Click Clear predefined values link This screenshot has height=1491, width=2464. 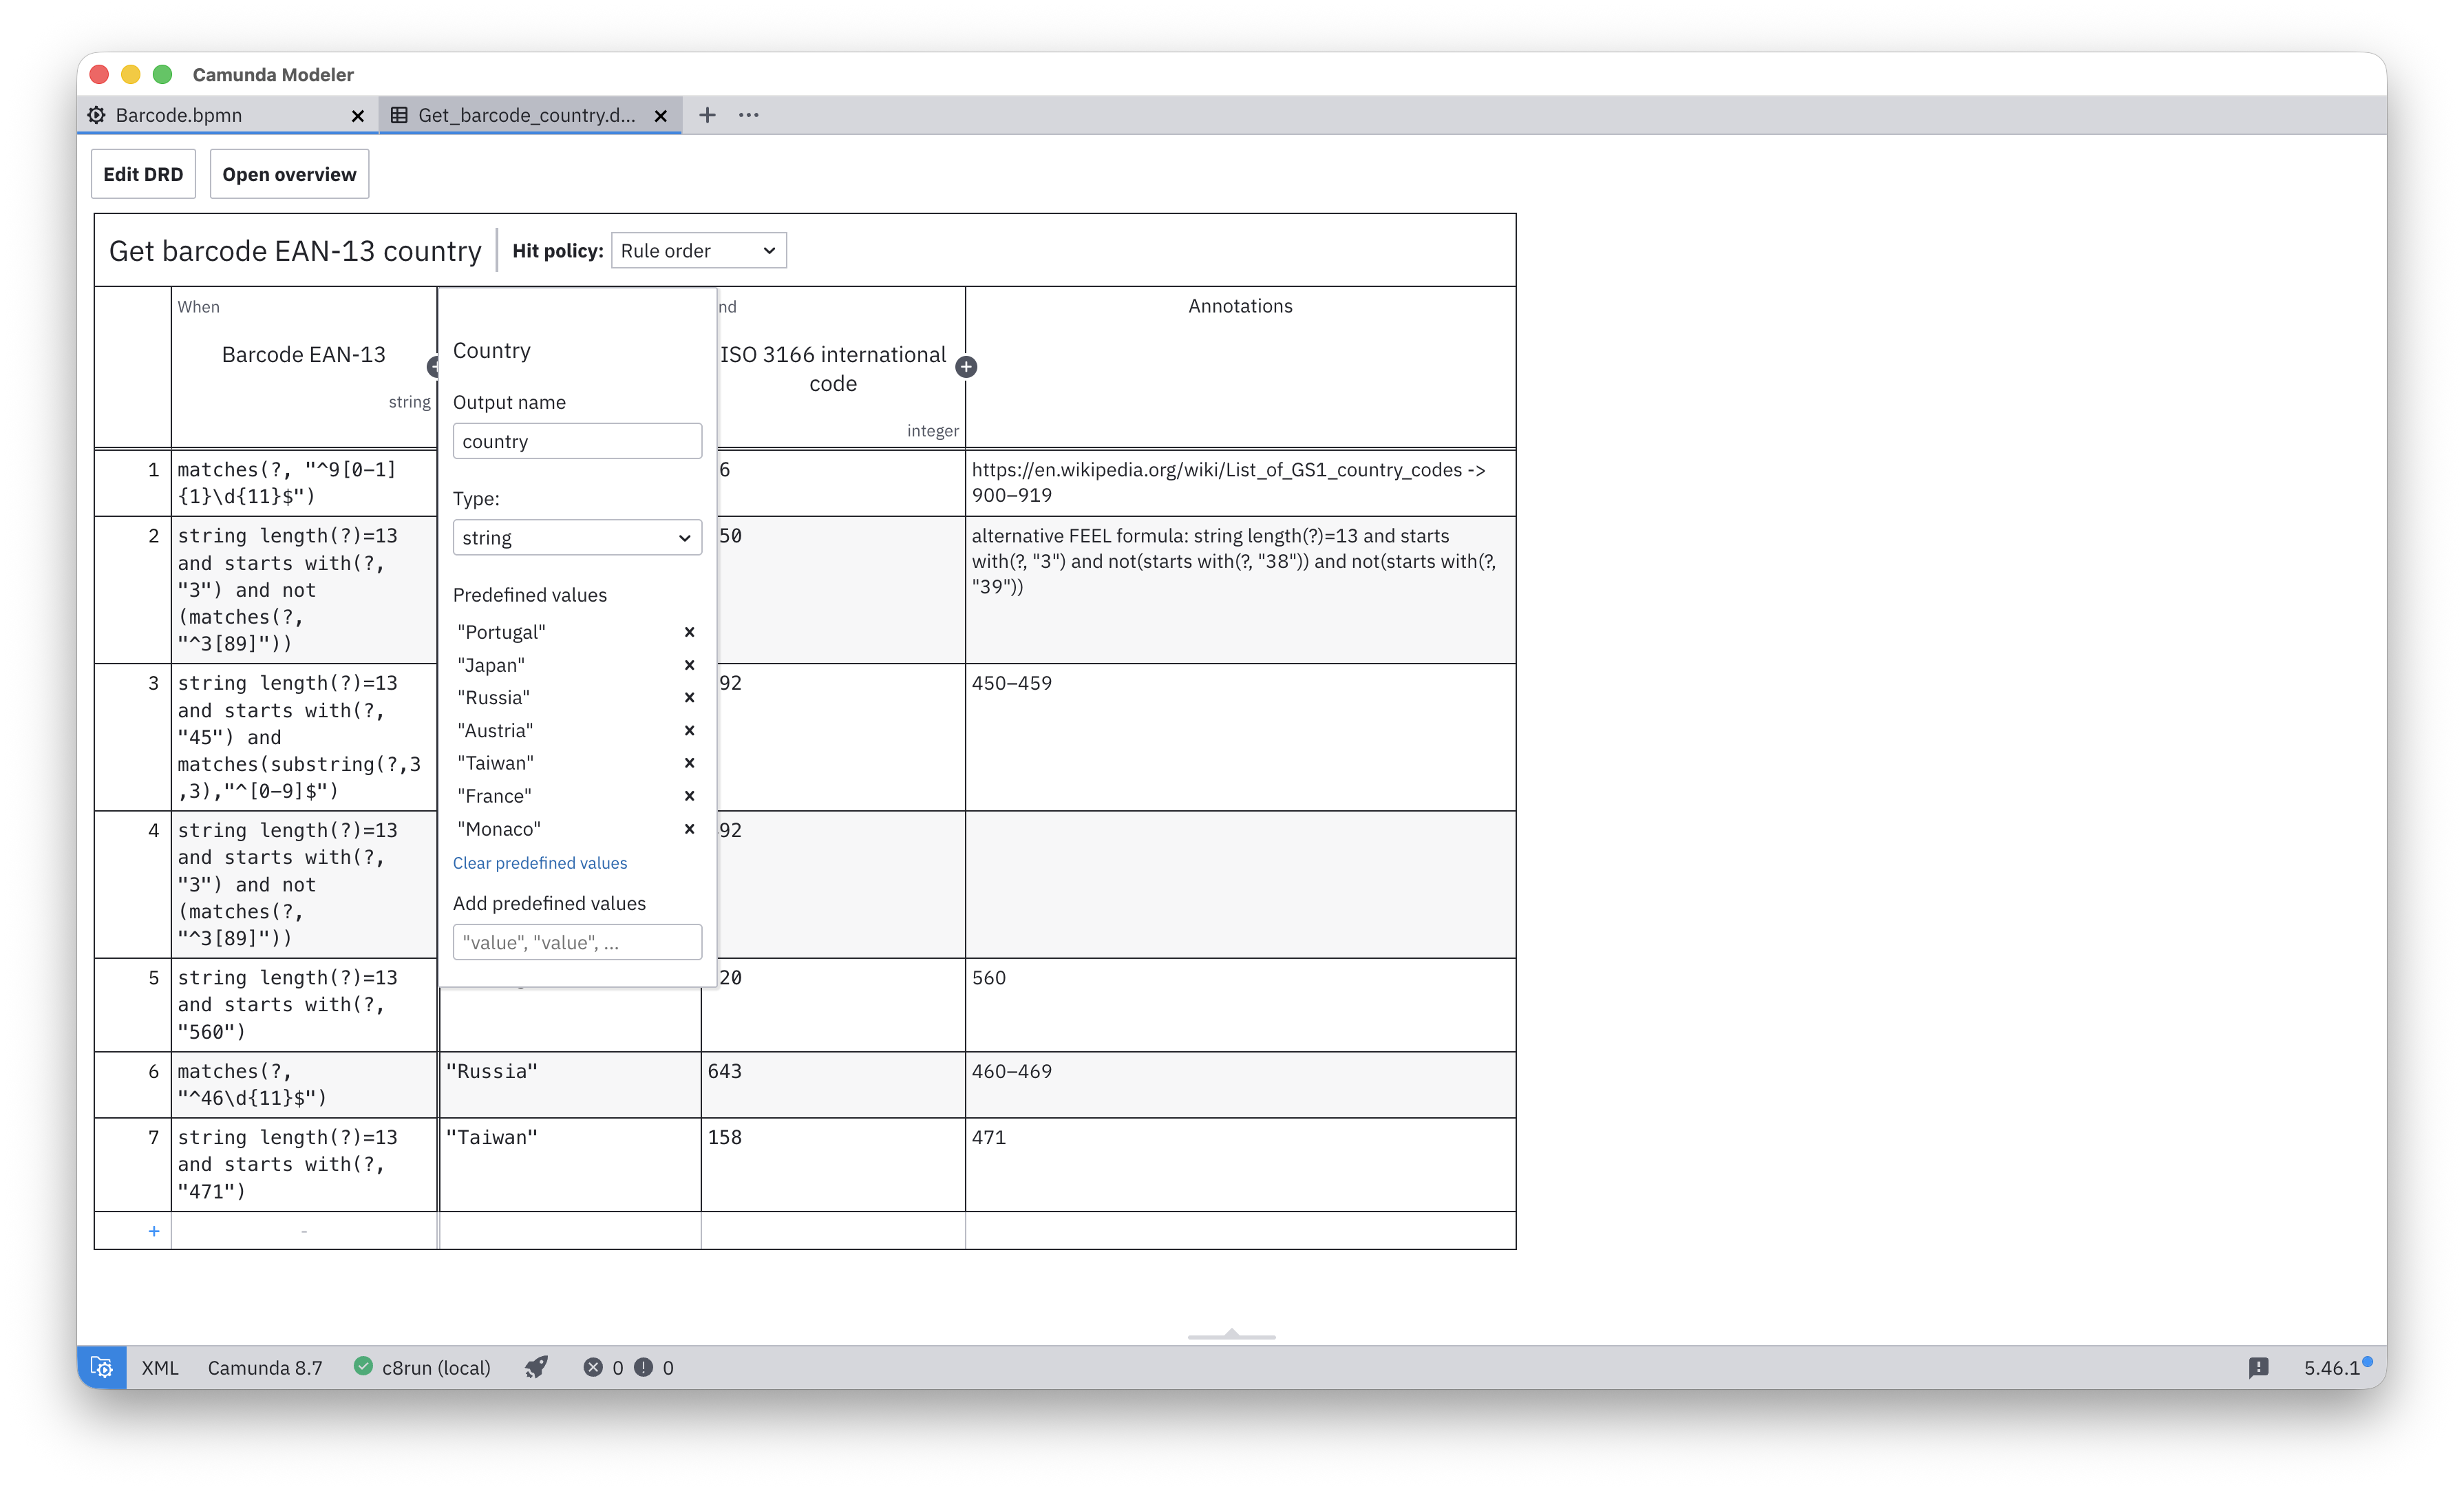(x=540, y=863)
